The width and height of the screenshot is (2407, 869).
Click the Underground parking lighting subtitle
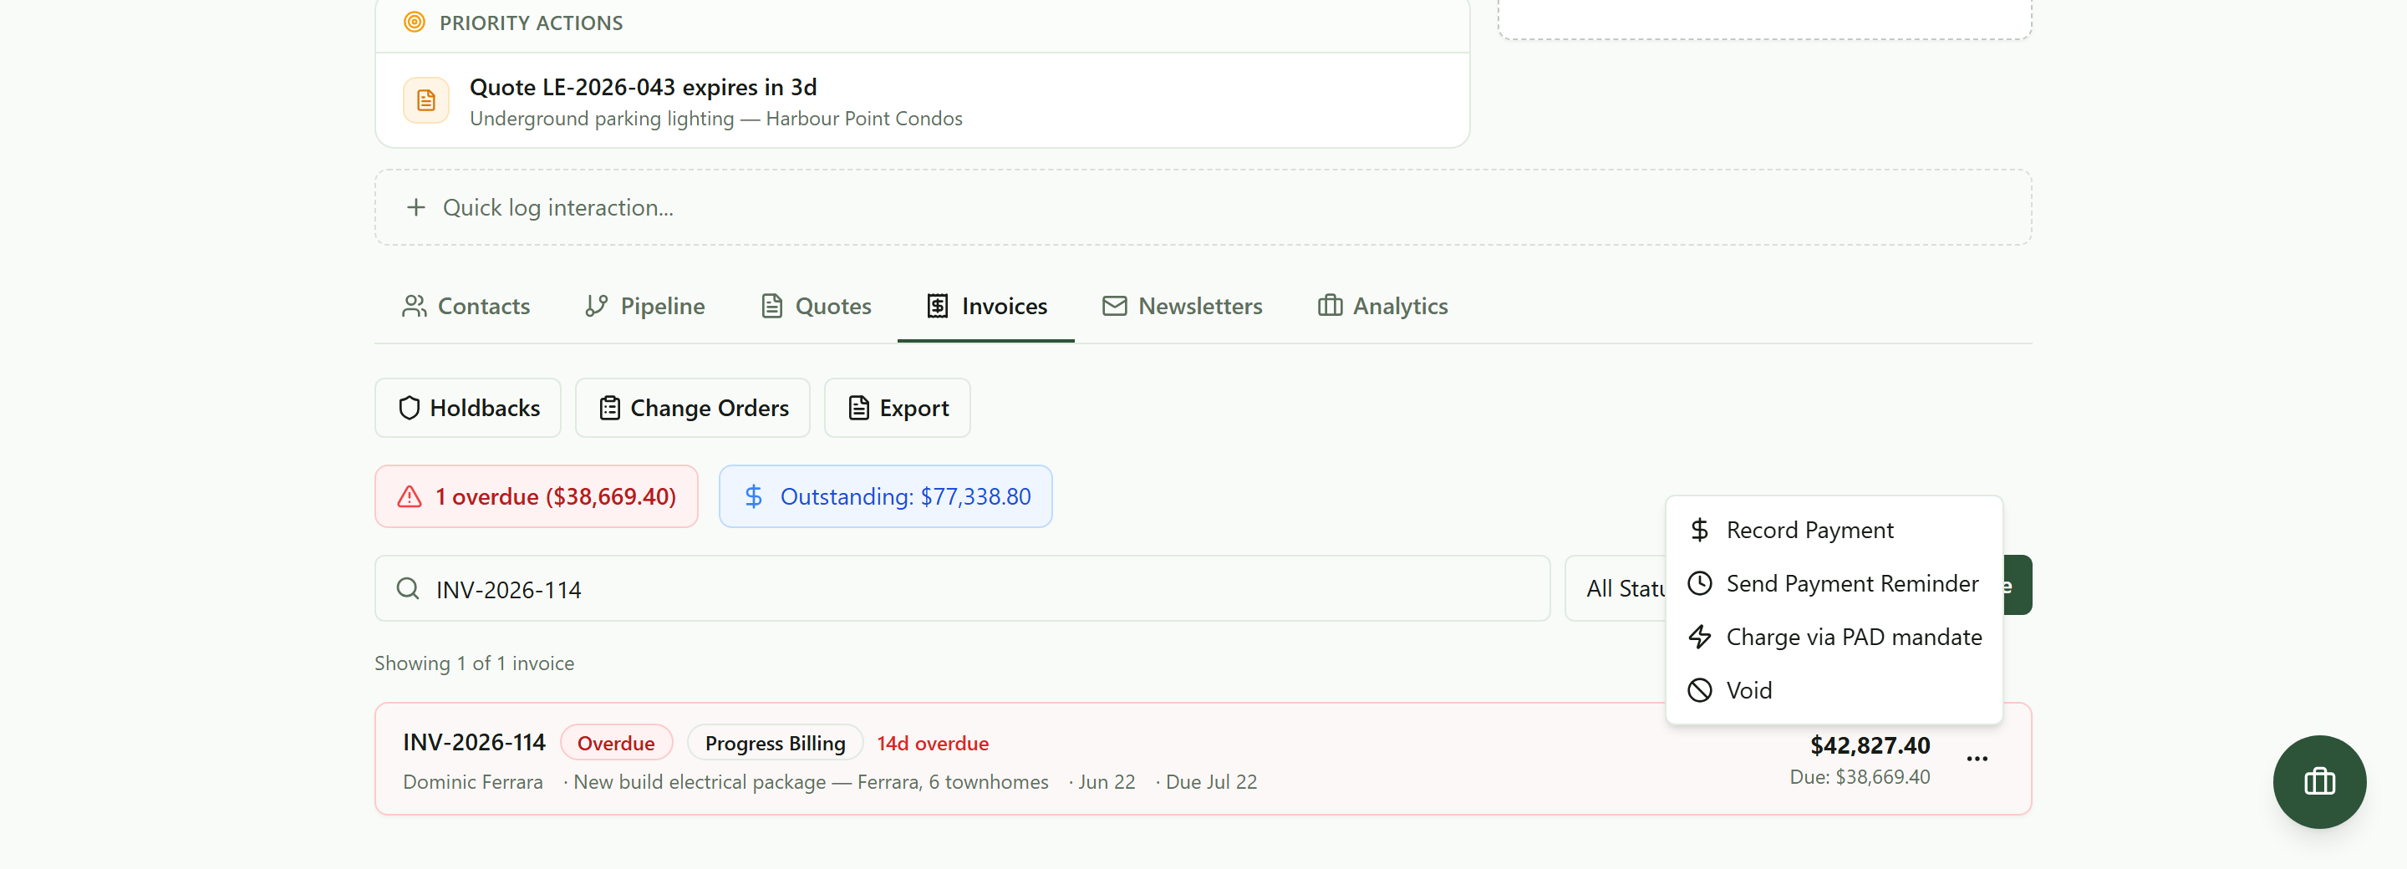pyautogui.click(x=715, y=119)
